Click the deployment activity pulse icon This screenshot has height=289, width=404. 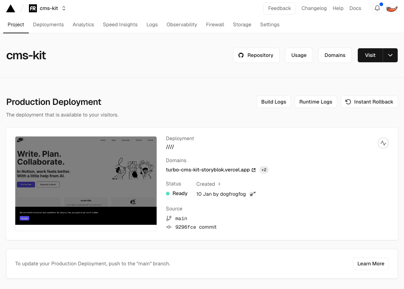point(383,143)
